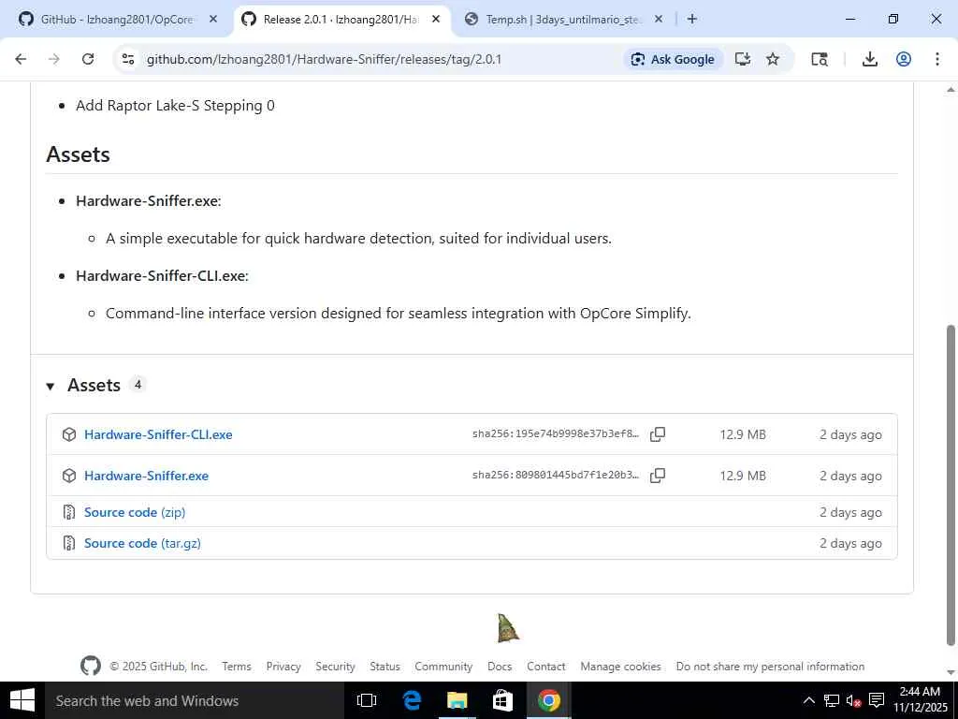Open the network tray icon
The height and width of the screenshot is (719, 958).
[832, 700]
